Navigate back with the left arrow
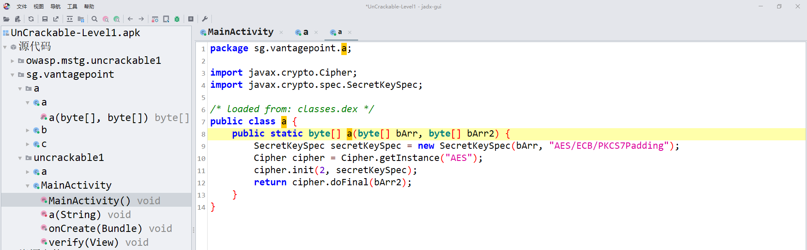Image resolution: width=807 pixels, height=250 pixels. coord(130,19)
